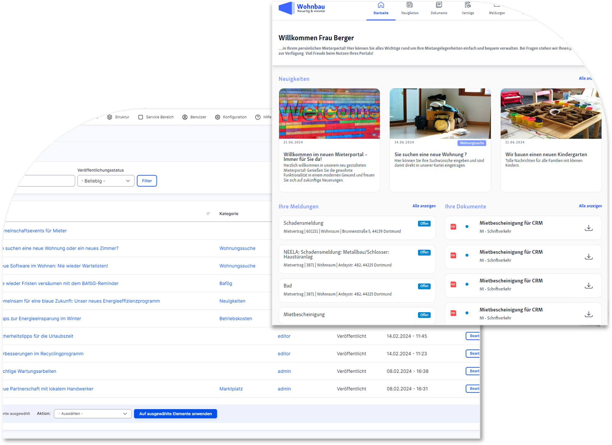Click the Benutzer user icon
The image size is (612, 445).
[185, 117]
